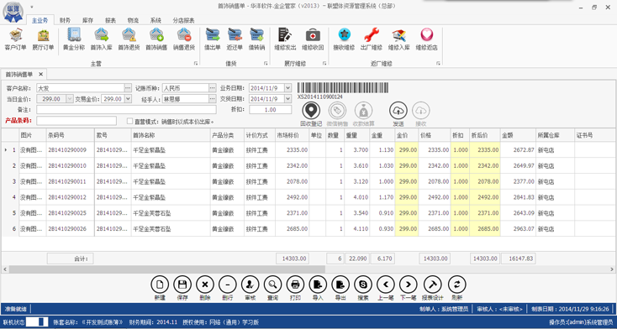Open 客户订单 from the ribbon
617x329 pixels.
click(x=16, y=39)
